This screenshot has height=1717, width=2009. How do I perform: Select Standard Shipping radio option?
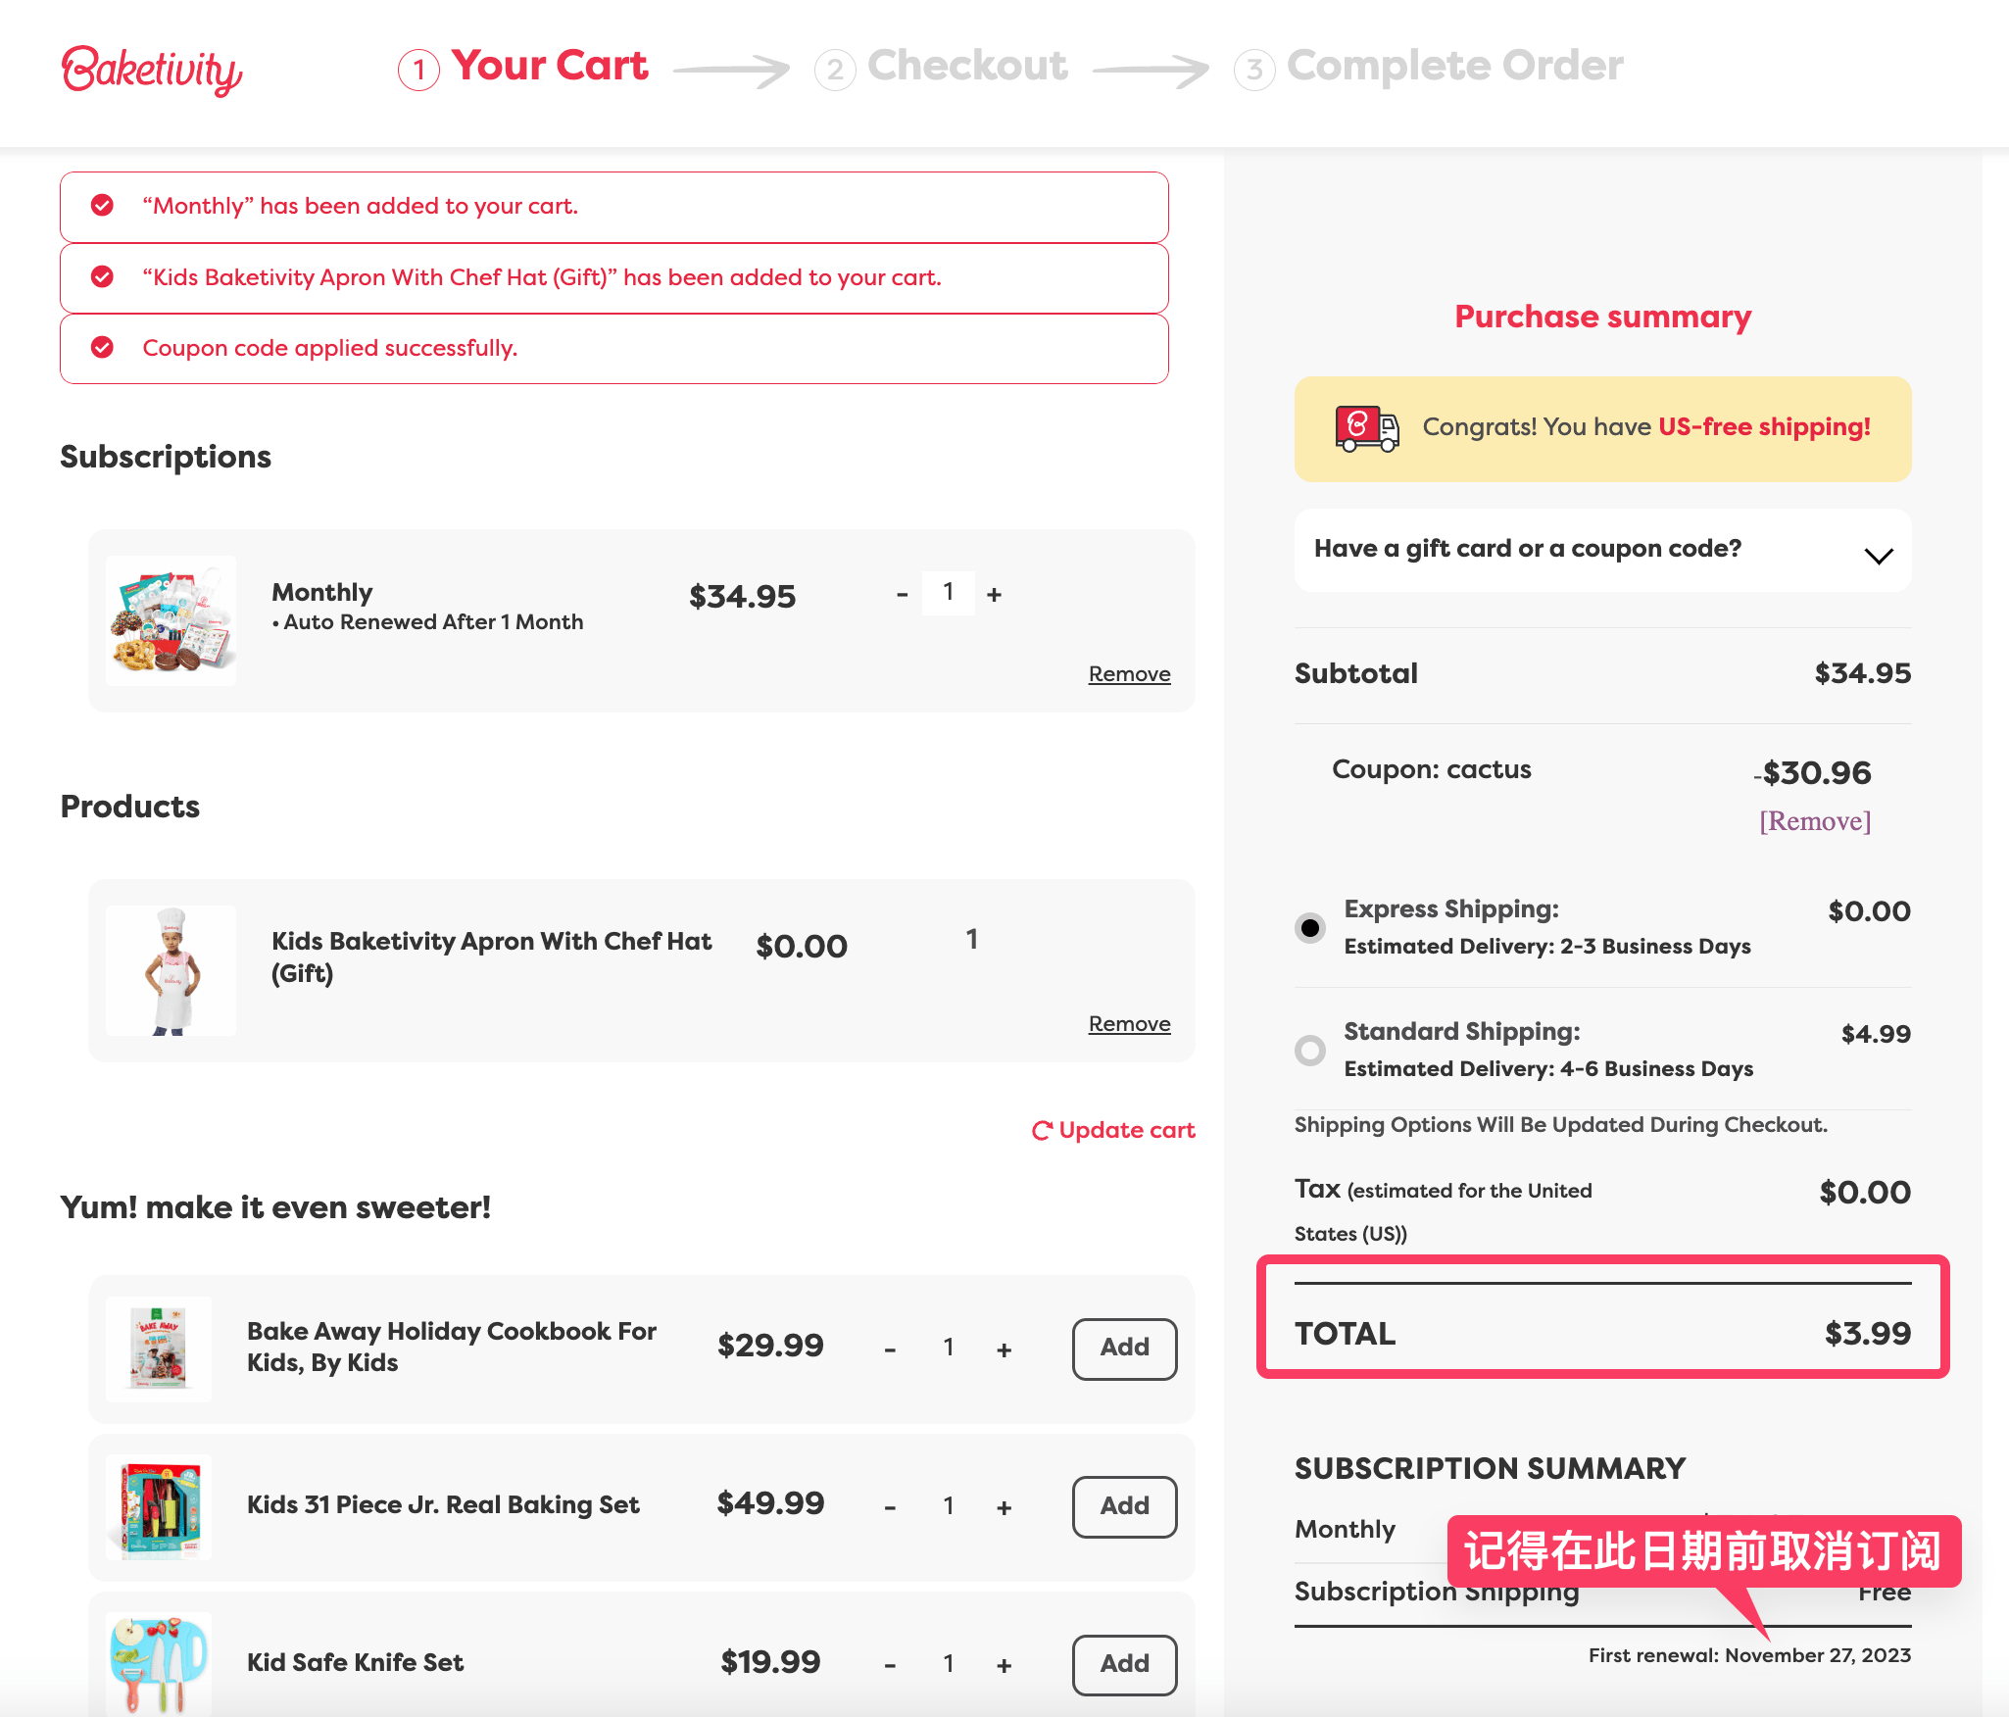pos(1310,1050)
